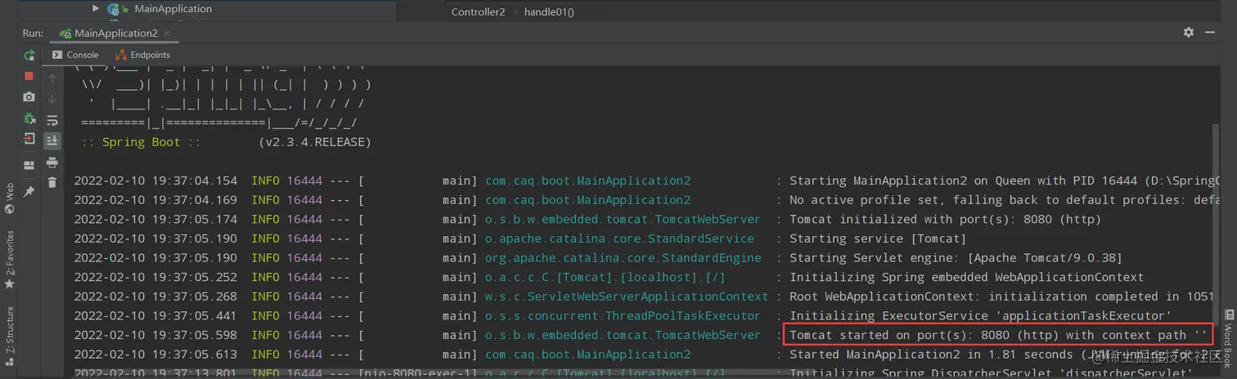Click handle01() breadcrumb
The width and height of the screenshot is (1237, 379).
tap(549, 12)
